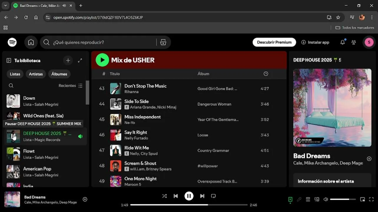The image size is (378, 212).
Task: Play Mix de USHER
Action: (102, 60)
